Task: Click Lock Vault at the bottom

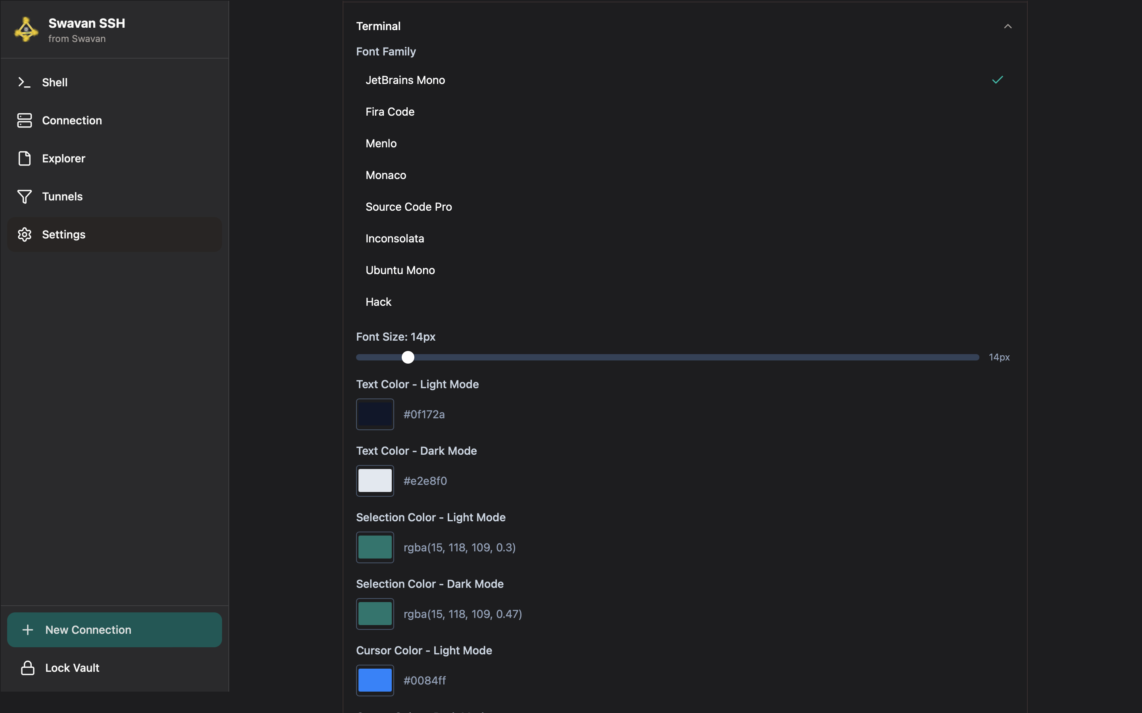Action: pyautogui.click(x=72, y=667)
